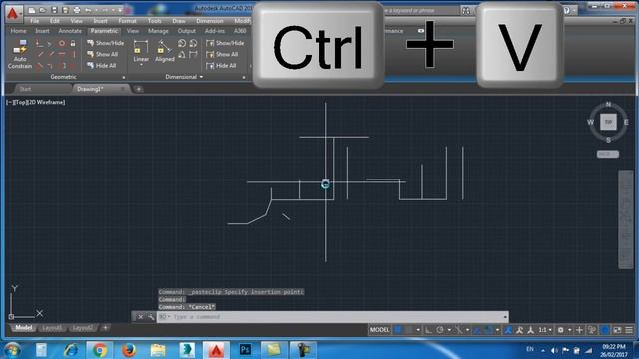Click the Linear dimensional constraint tool
This screenshot has height=359, width=639.
click(x=141, y=51)
